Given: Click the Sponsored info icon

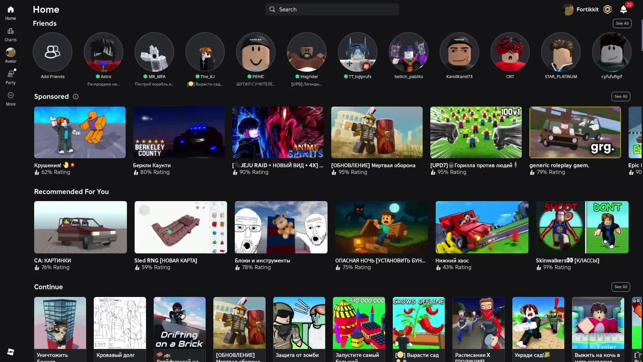Looking at the screenshot, I should (x=76, y=97).
